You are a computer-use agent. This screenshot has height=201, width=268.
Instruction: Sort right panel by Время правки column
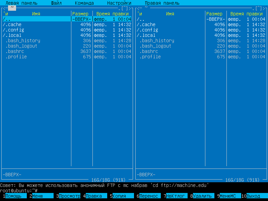coord(246,14)
